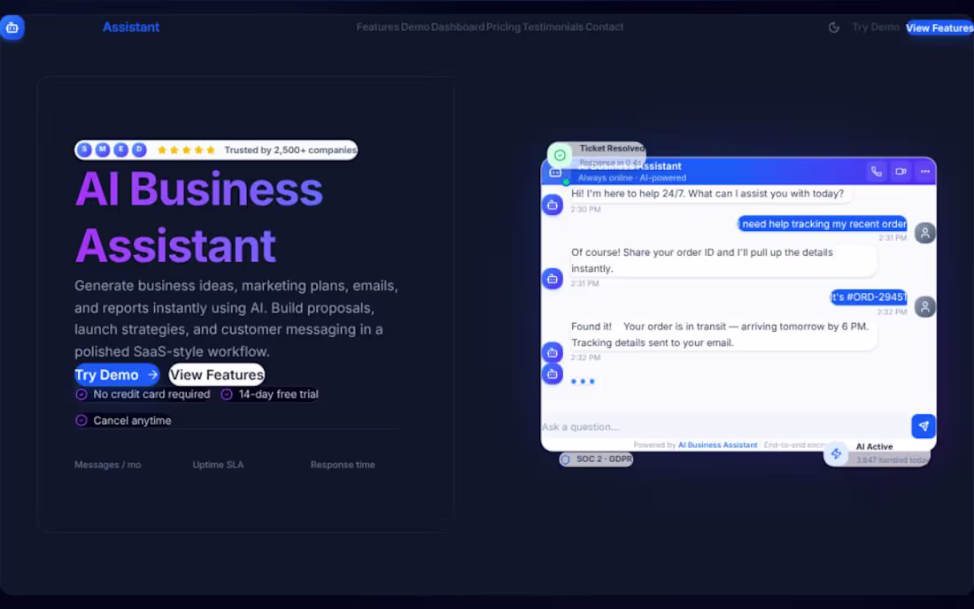Open the Contact nav link
This screenshot has width=974, height=609.
click(605, 27)
